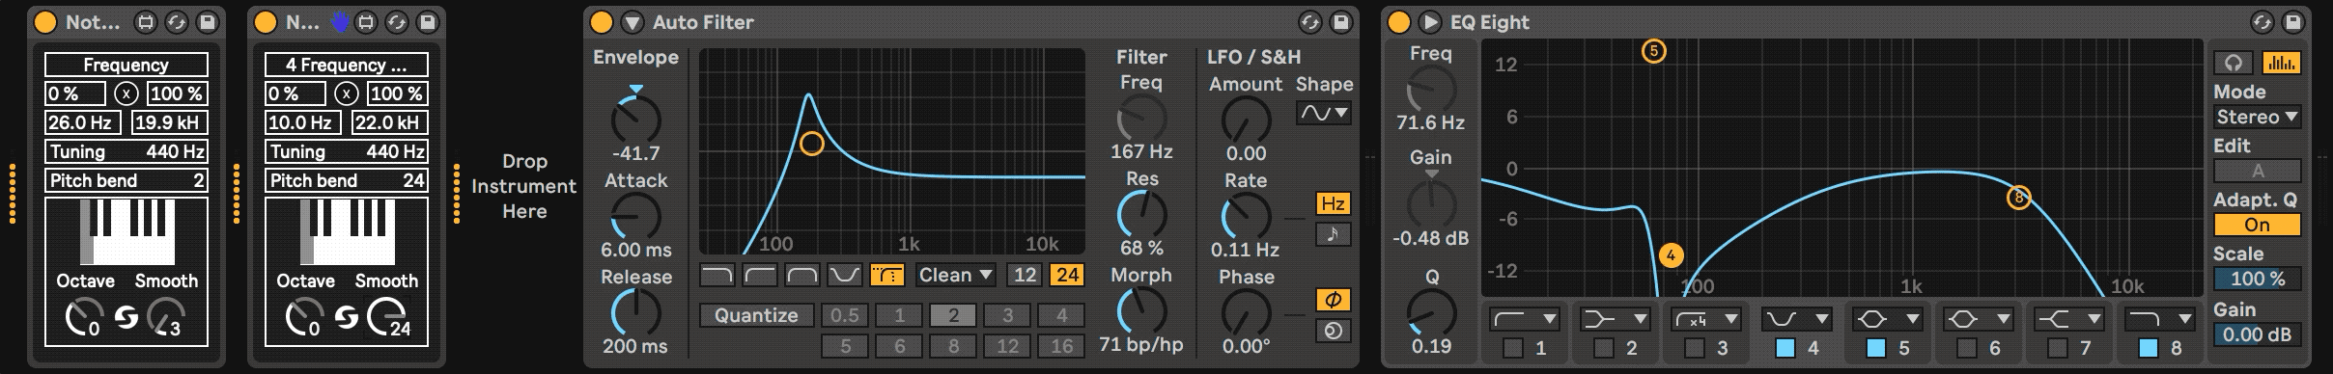
Task: Toggle EQ Eight device activator
Action: point(1398,22)
